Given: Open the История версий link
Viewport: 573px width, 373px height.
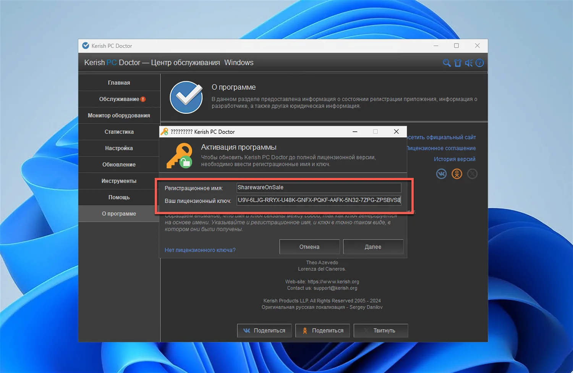Looking at the screenshot, I should (455, 159).
